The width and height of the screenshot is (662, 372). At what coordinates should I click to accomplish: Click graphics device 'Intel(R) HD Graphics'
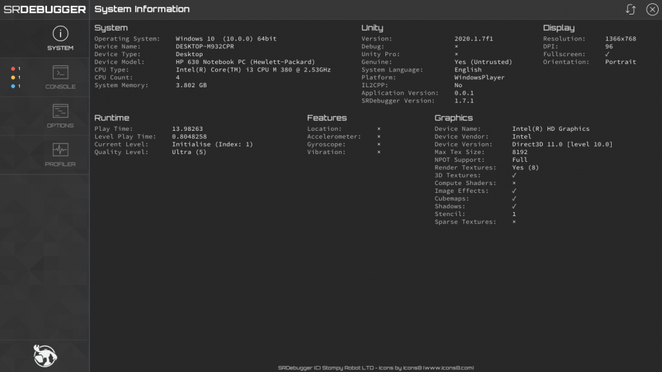[x=551, y=128]
